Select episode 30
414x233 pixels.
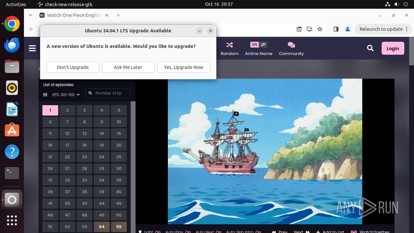click(x=119, y=169)
